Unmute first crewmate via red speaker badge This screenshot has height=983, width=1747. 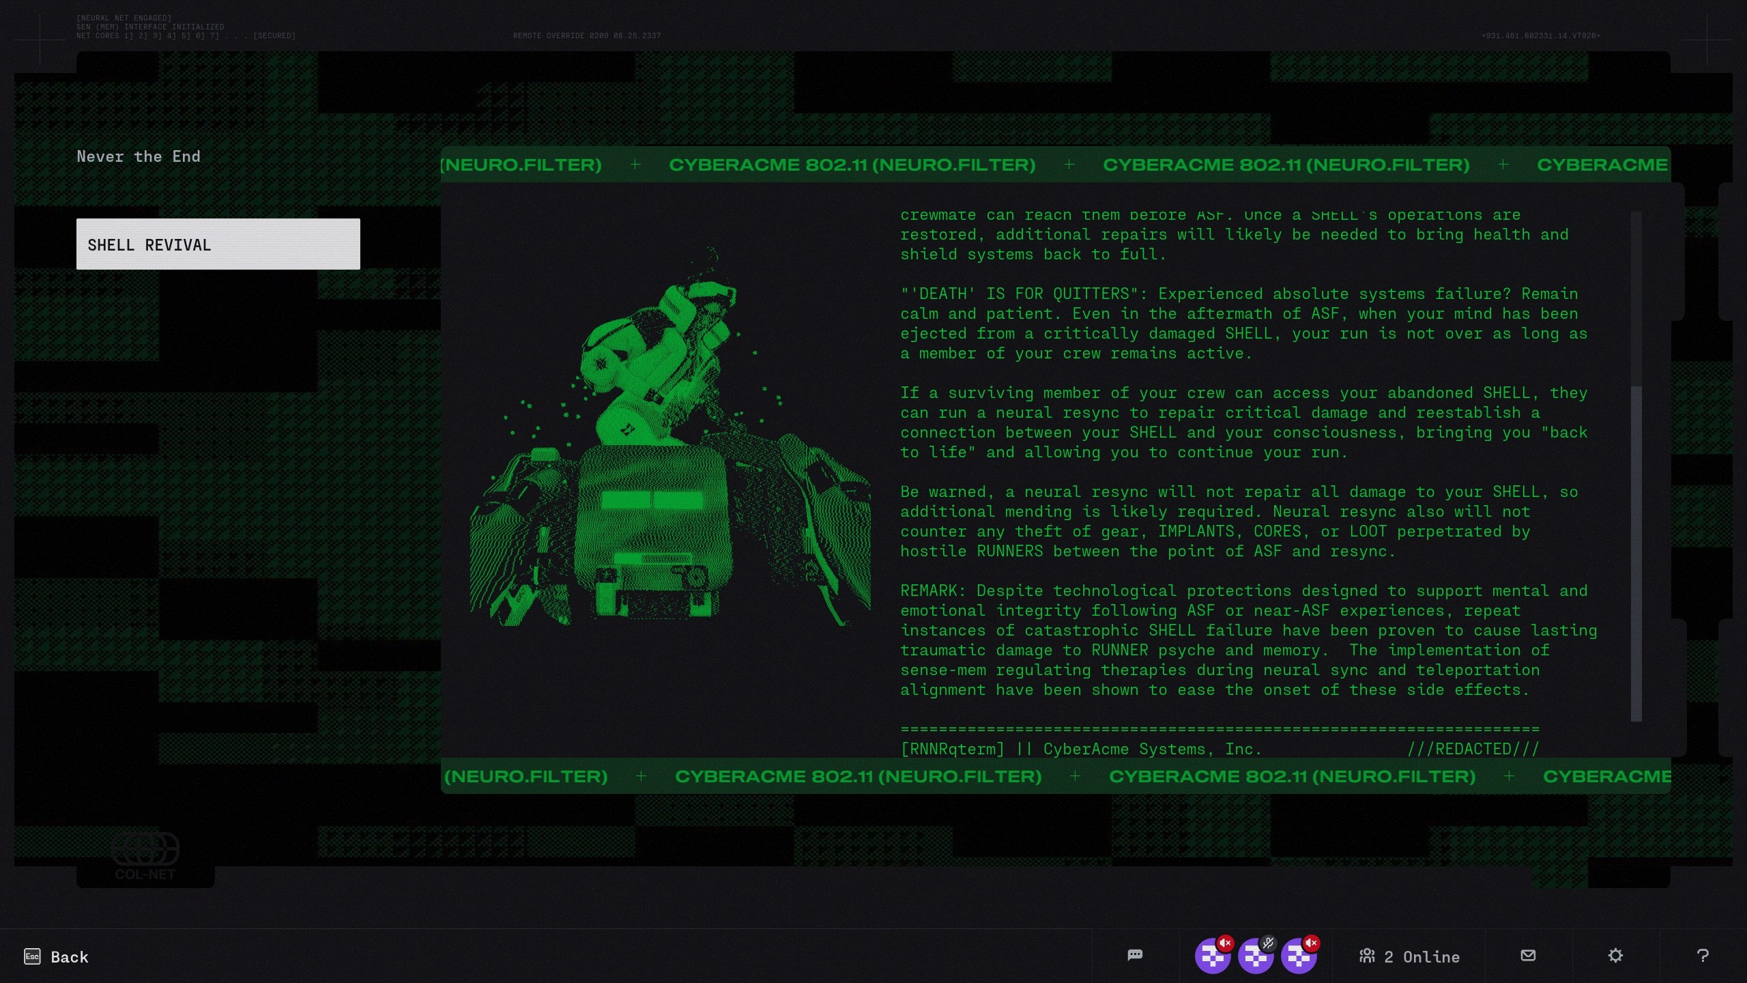(1226, 943)
